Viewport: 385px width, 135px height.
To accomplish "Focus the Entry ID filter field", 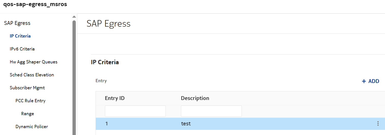I will pyautogui.click(x=135, y=111).
